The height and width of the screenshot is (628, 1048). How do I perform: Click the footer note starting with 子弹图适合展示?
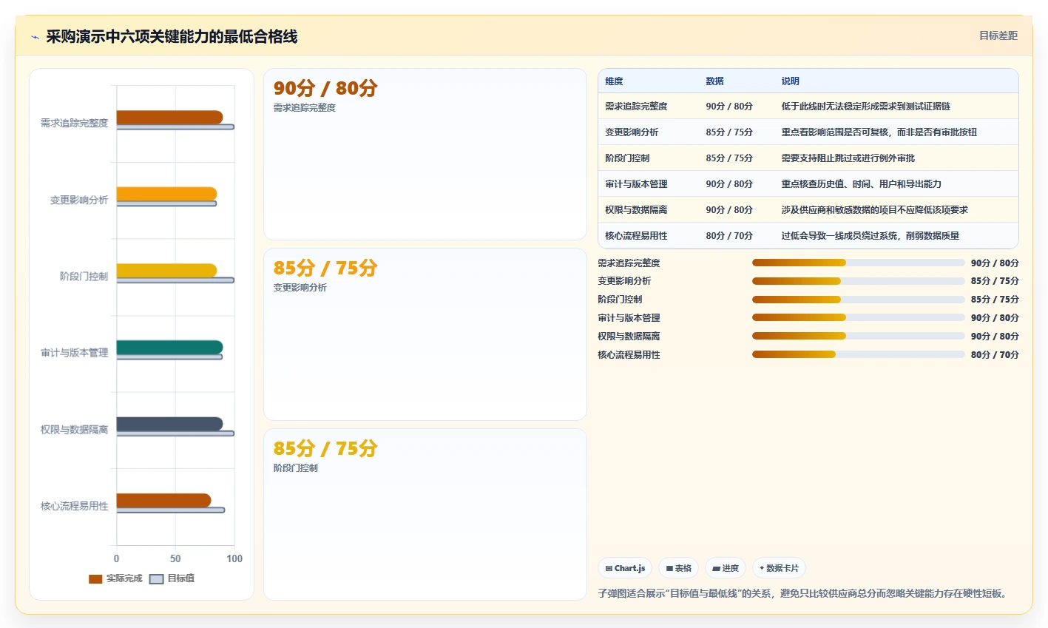[803, 593]
